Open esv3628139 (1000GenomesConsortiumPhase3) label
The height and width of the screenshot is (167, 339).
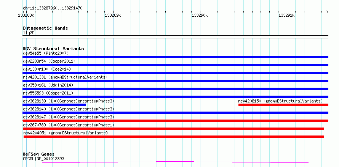pyautogui.click(x=68, y=101)
